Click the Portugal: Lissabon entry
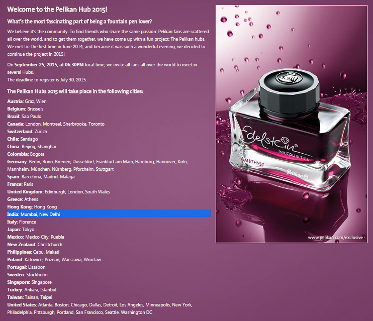373x321 pixels. (x=26, y=267)
